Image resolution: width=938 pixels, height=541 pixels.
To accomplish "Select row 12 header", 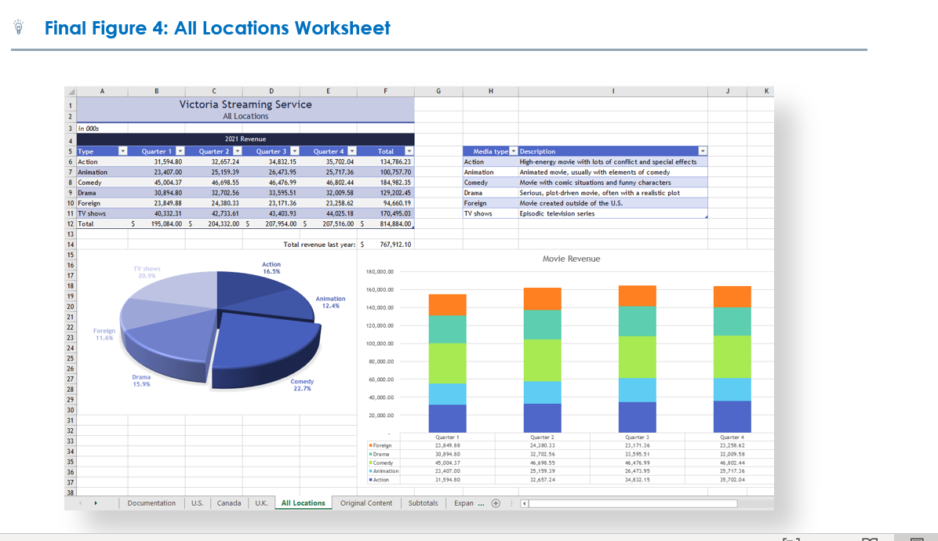I will coord(71,223).
